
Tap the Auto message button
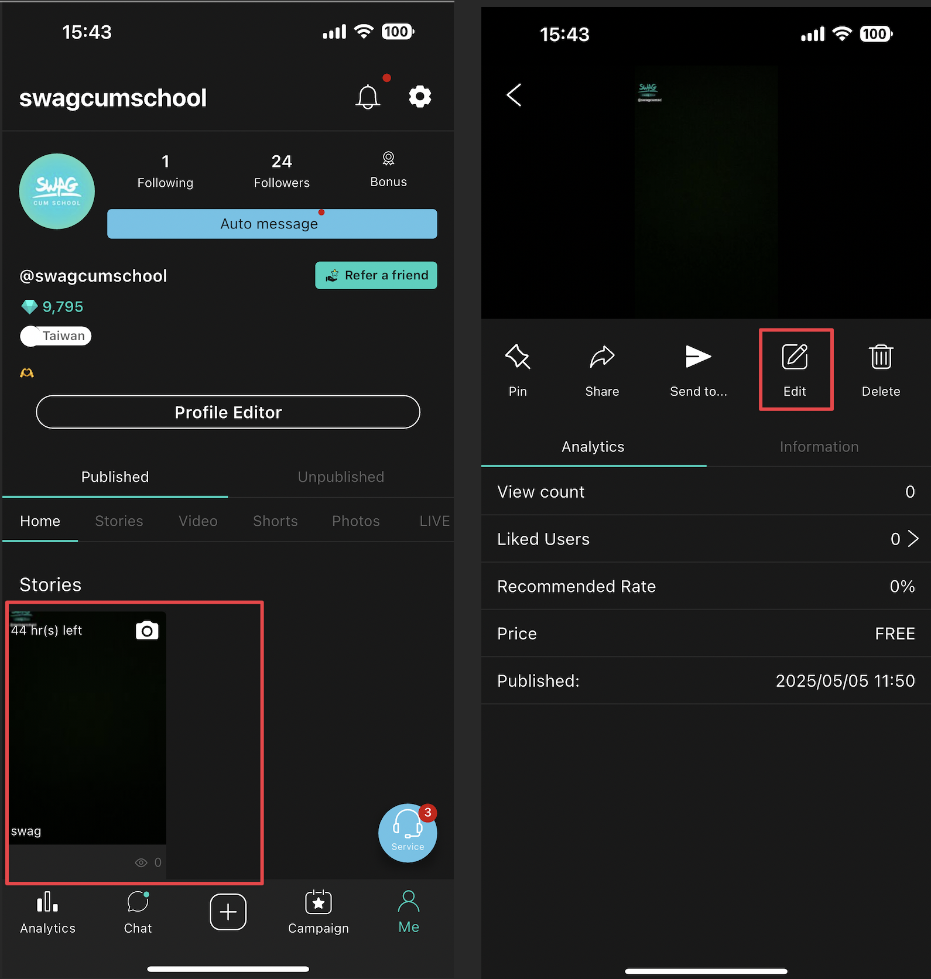(x=272, y=224)
